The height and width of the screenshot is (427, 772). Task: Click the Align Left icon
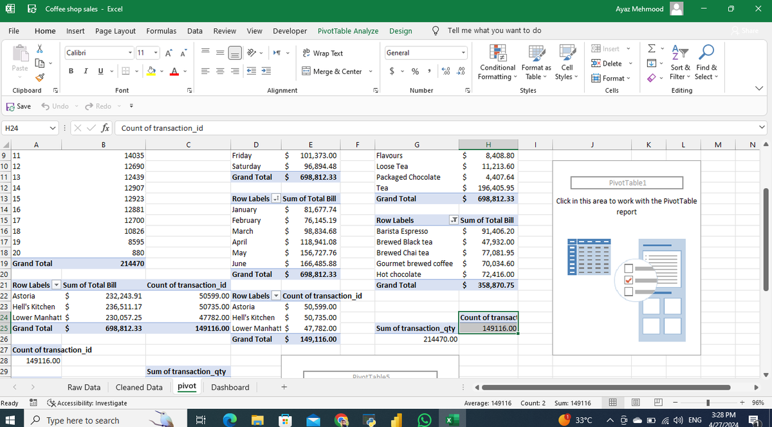[x=205, y=71]
